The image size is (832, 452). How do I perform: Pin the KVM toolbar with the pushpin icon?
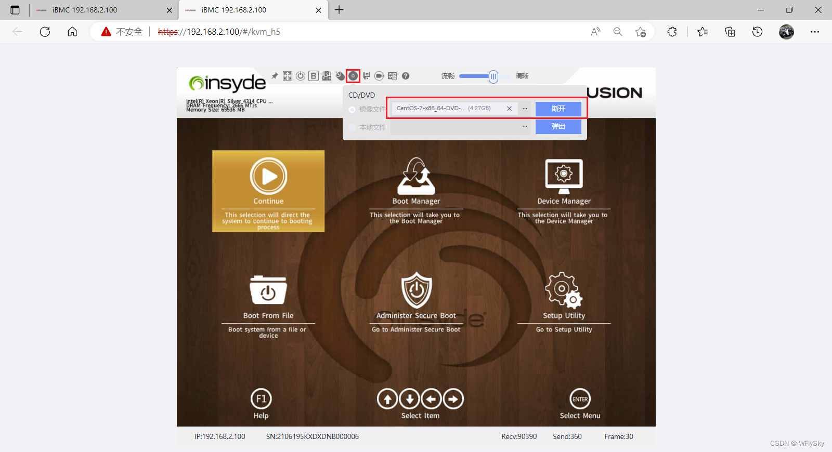[x=275, y=76]
